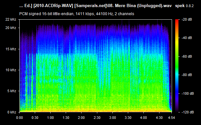
Task: Click the '0:00' time axis label
Action: 19,118
